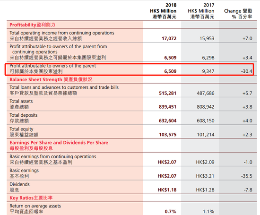Select the +7.0 change percentage
This screenshot has height=215, width=260.
pos(247,38)
